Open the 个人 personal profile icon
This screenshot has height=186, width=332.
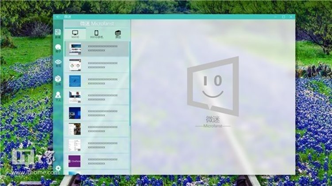(58, 96)
